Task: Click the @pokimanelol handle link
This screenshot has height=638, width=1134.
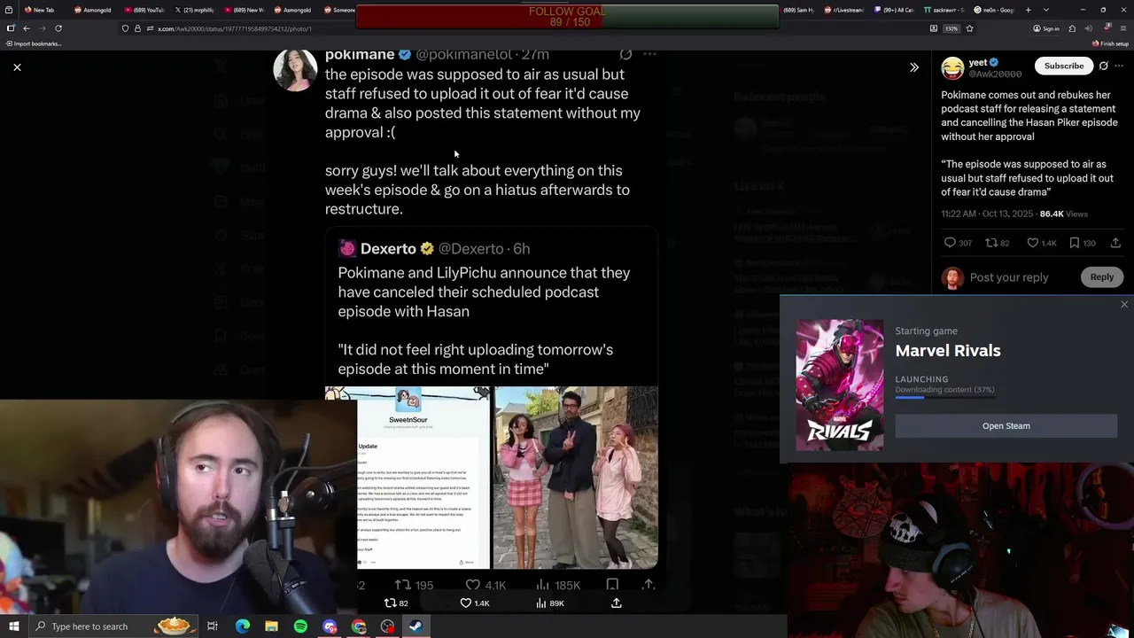Action: pos(463,55)
